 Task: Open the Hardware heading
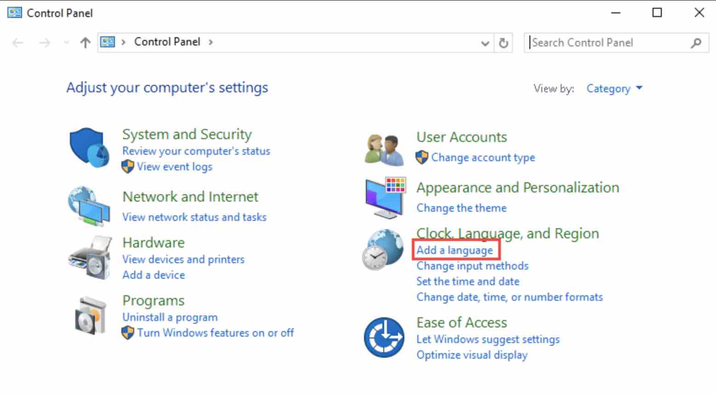point(153,242)
